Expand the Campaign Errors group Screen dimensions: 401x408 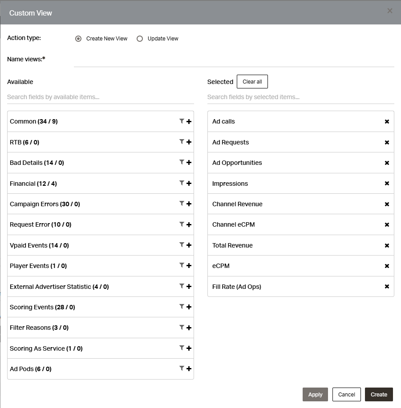pyautogui.click(x=45, y=204)
